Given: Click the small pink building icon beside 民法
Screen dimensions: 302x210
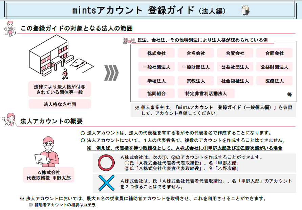Looking at the screenshot, I should pyautogui.click(x=129, y=40).
